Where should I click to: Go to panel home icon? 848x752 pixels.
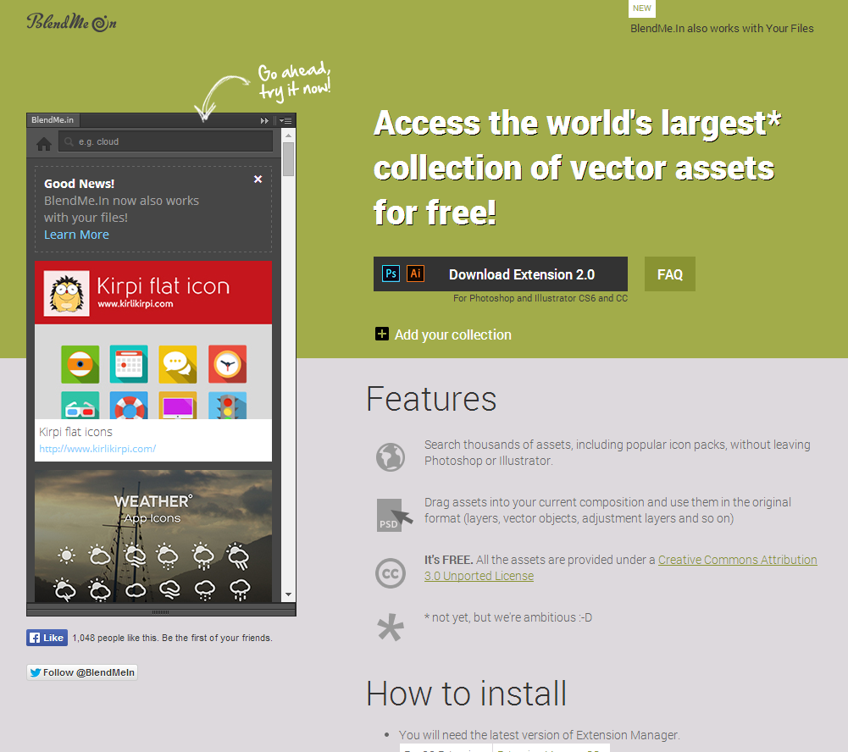pyautogui.click(x=44, y=144)
